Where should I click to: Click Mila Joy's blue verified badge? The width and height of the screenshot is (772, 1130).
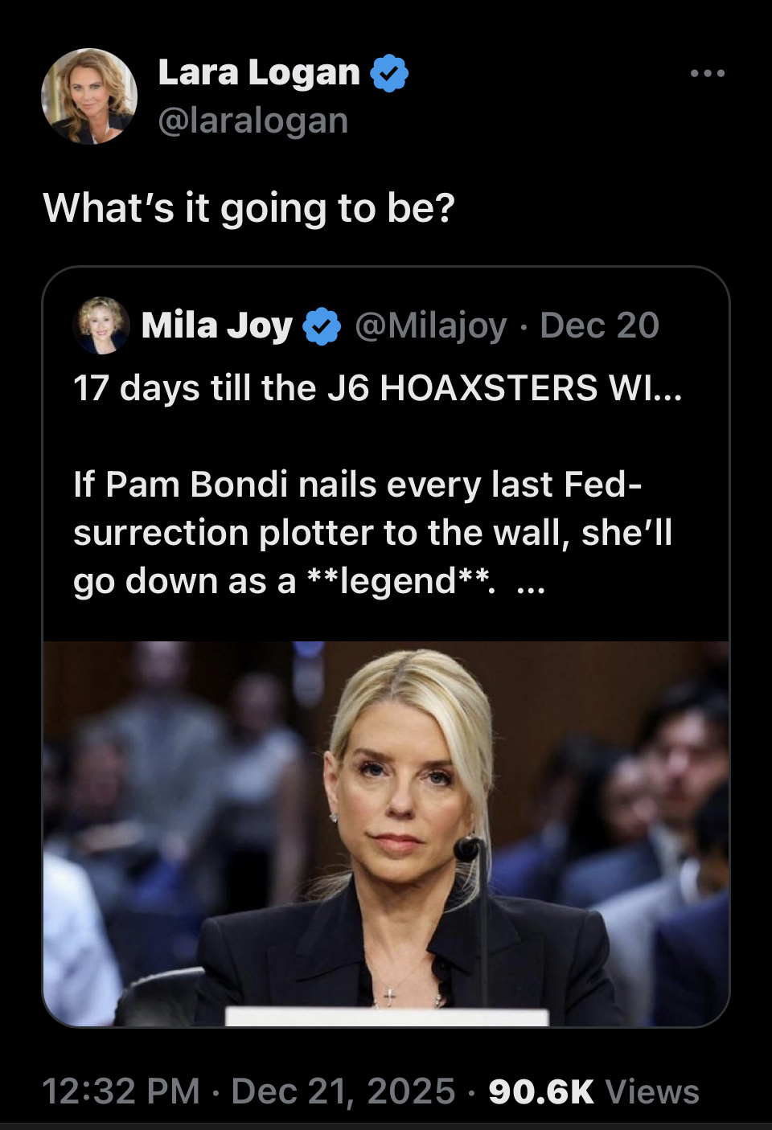(322, 326)
